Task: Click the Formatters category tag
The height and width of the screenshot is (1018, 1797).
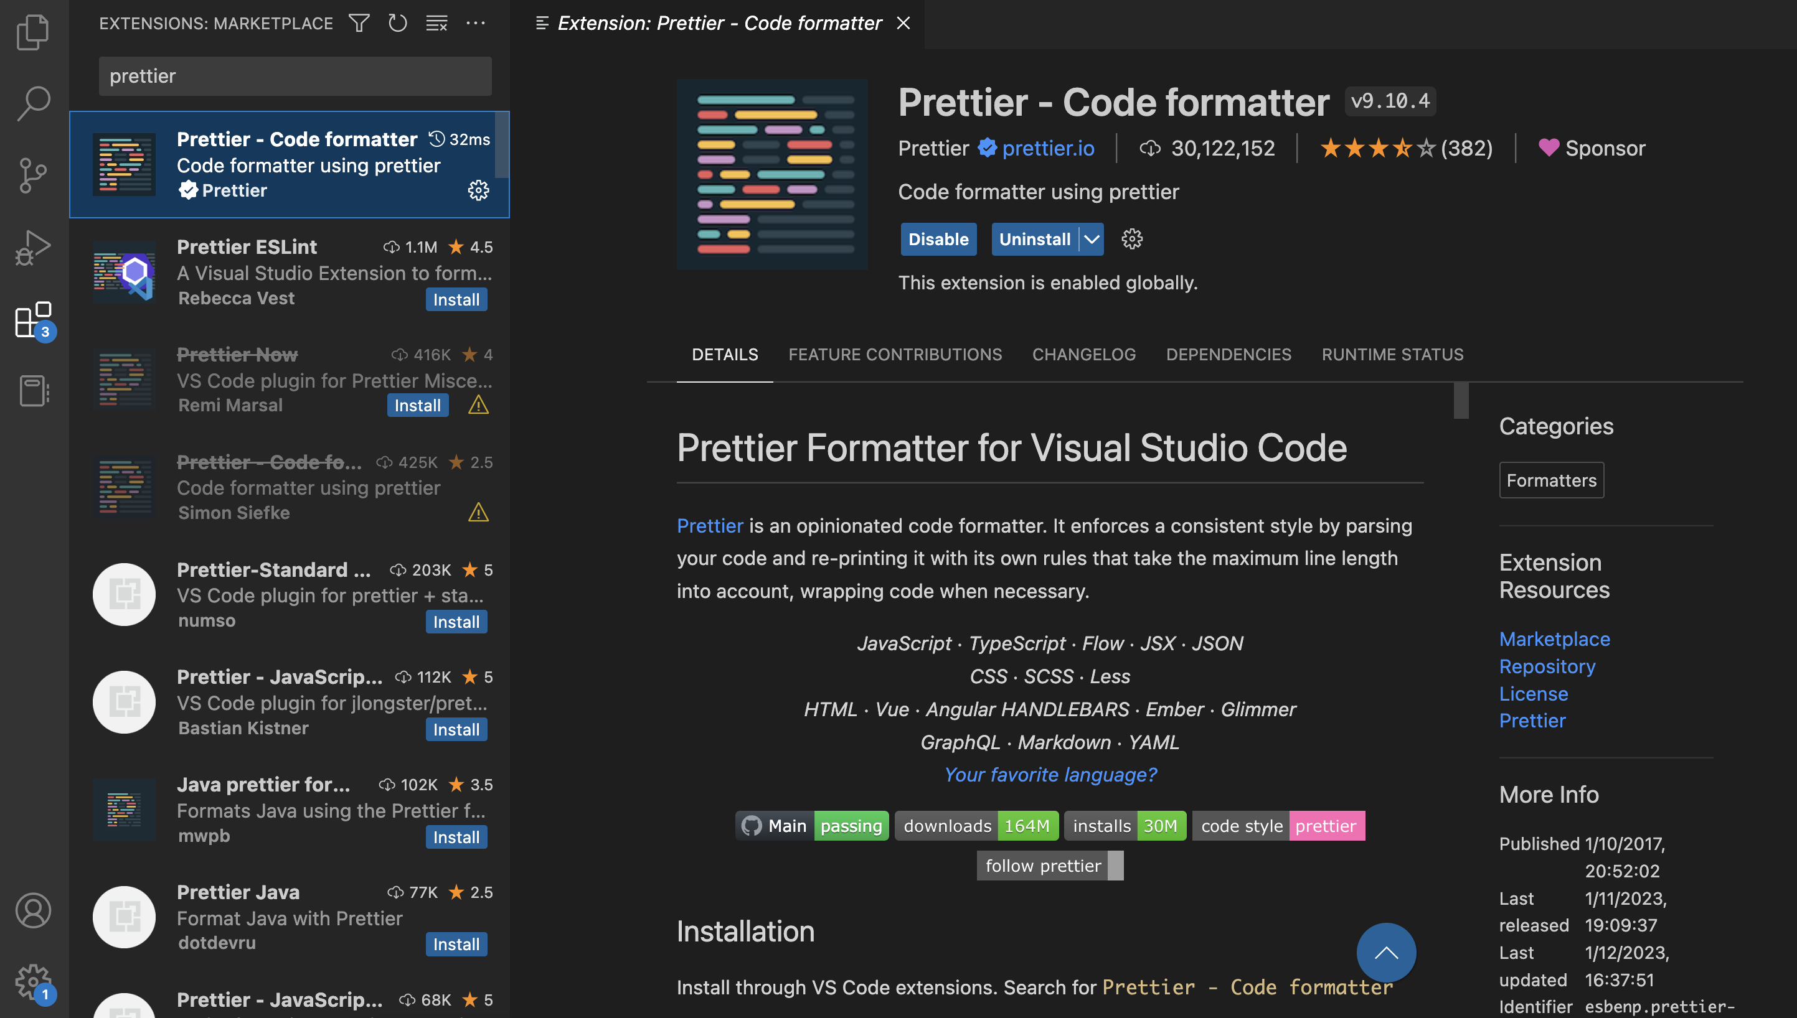Action: point(1551,480)
